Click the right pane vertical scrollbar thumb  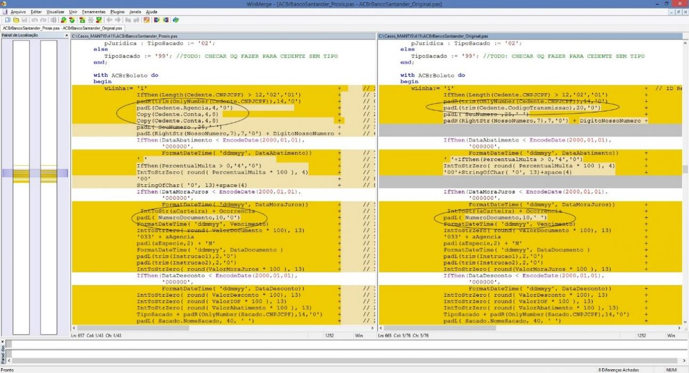pyautogui.click(x=685, y=168)
